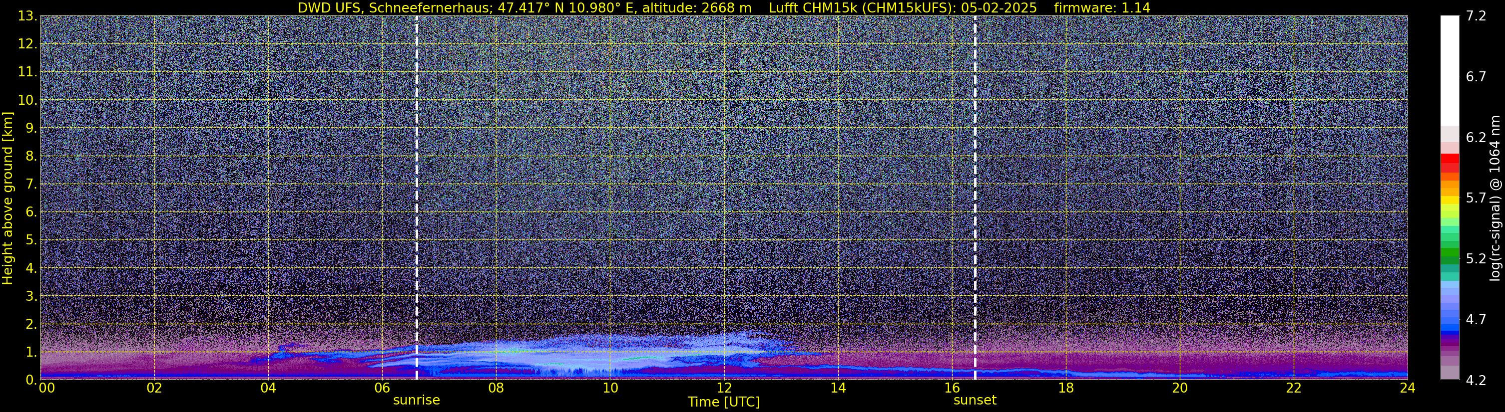The image size is (1505, 412).
Task: Click the height axis tick label '0.'
Action: (31, 379)
